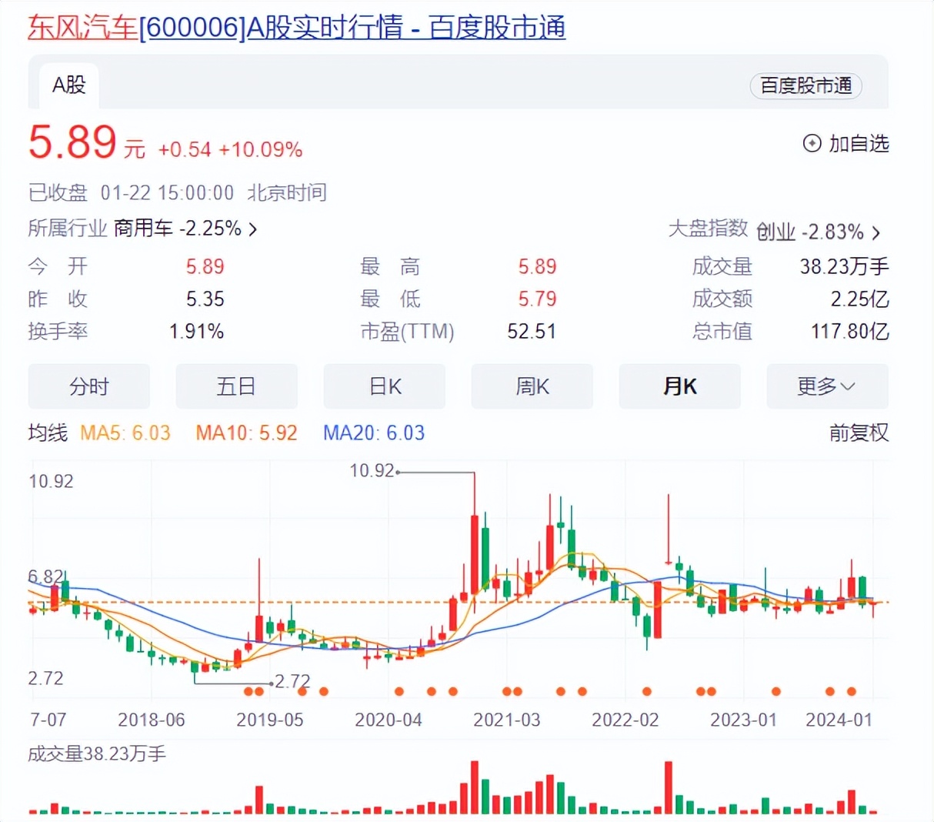Expand the 商用车 industry chevron arrow

[x=253, y=229]
